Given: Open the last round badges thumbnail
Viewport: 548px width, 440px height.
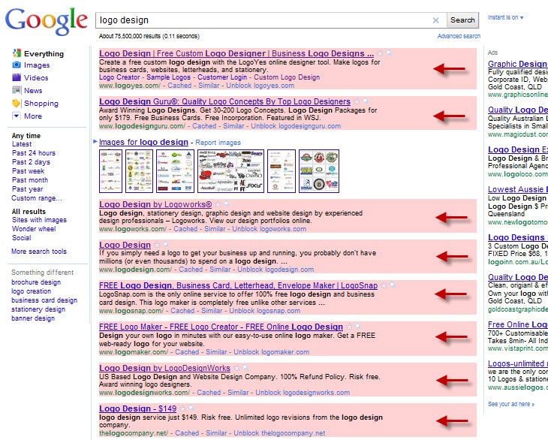Looking at the screenshot, I should point(319,171).
